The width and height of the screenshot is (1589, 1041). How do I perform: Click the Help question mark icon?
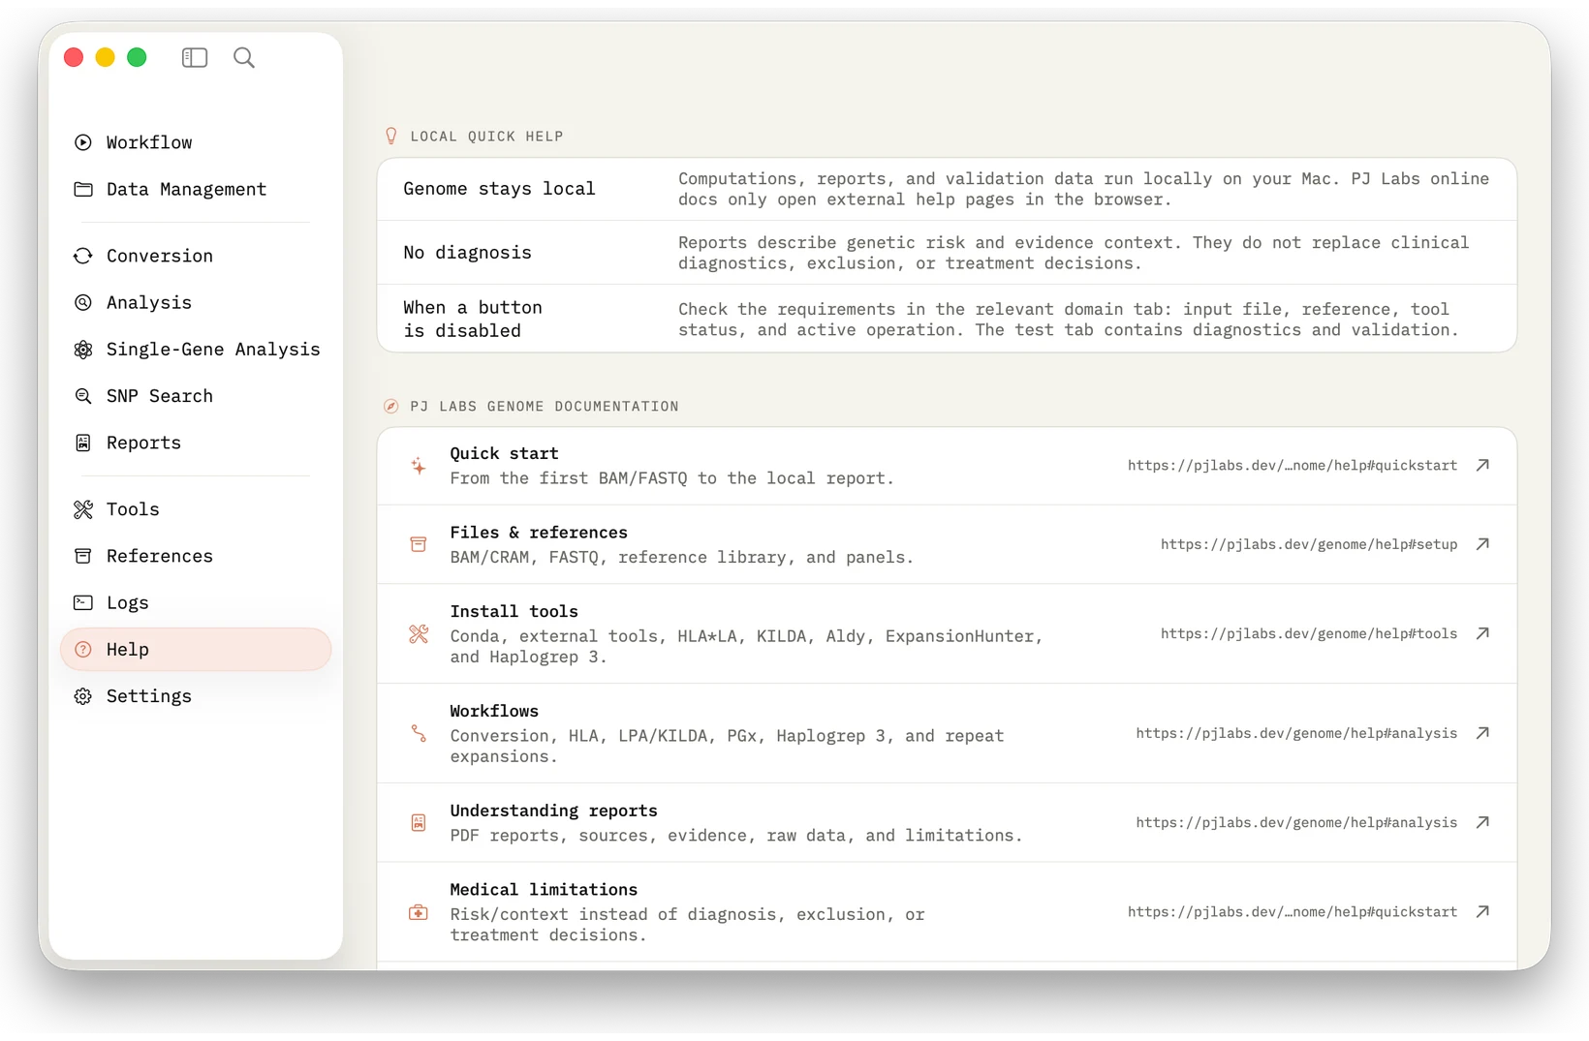click(x=83, y=650)
